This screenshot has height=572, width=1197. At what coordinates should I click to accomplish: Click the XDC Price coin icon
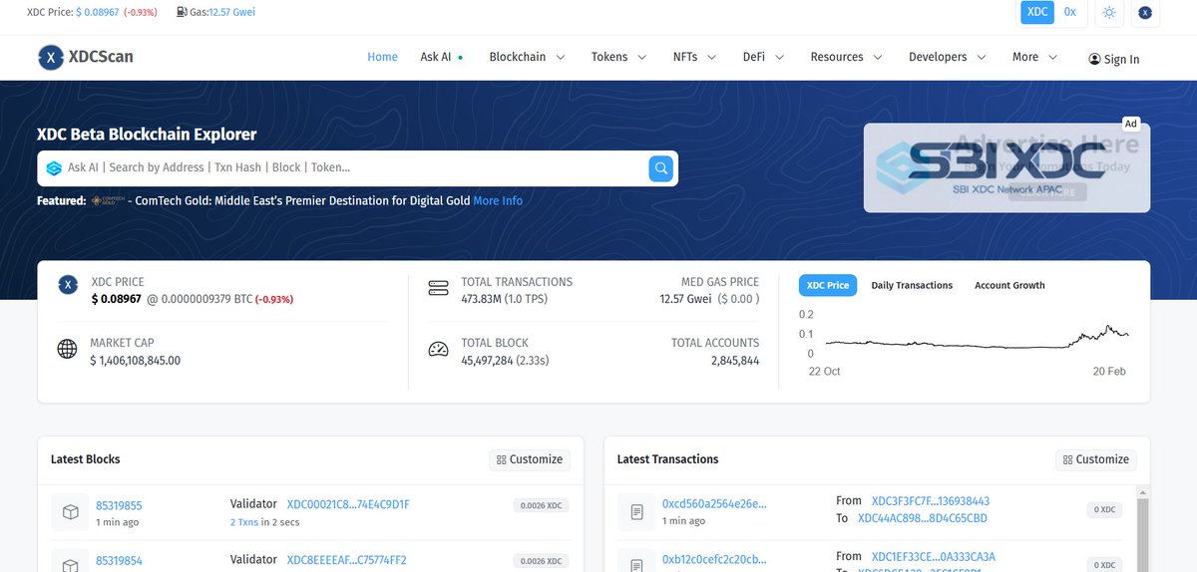(68, 285)
